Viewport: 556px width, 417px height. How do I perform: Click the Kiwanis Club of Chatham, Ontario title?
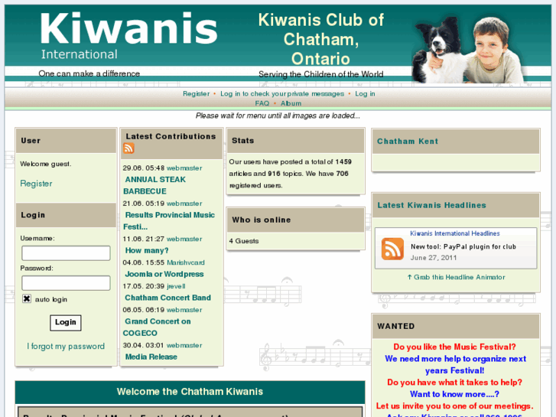(321, 39)
